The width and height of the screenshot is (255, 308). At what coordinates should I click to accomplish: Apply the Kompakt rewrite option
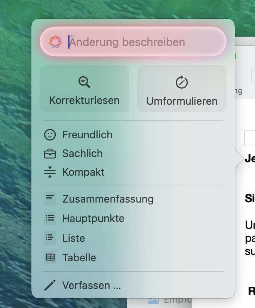tap(133, 172)
